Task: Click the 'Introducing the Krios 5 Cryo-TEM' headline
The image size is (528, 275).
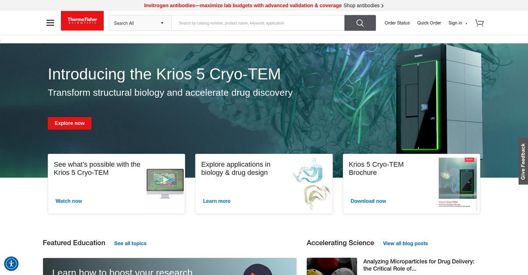Action: [x=164, y=74]
